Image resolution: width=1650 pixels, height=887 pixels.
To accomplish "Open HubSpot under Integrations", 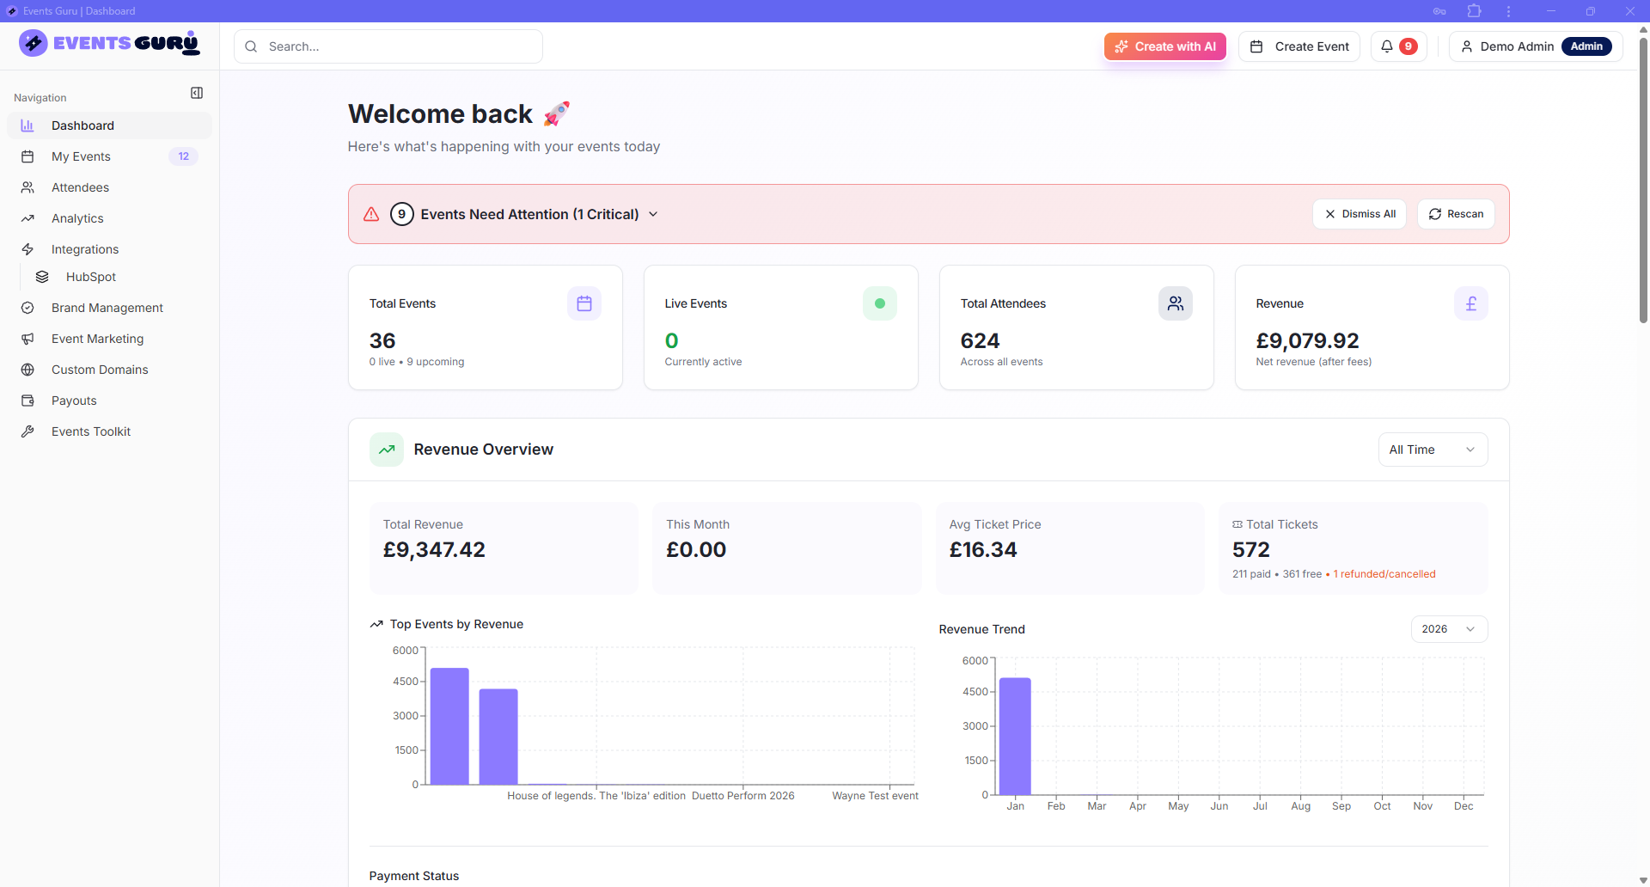I will point(91,277).
